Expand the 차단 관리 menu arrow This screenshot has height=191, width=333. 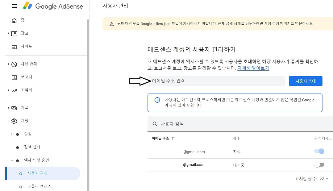pos(9,64)
